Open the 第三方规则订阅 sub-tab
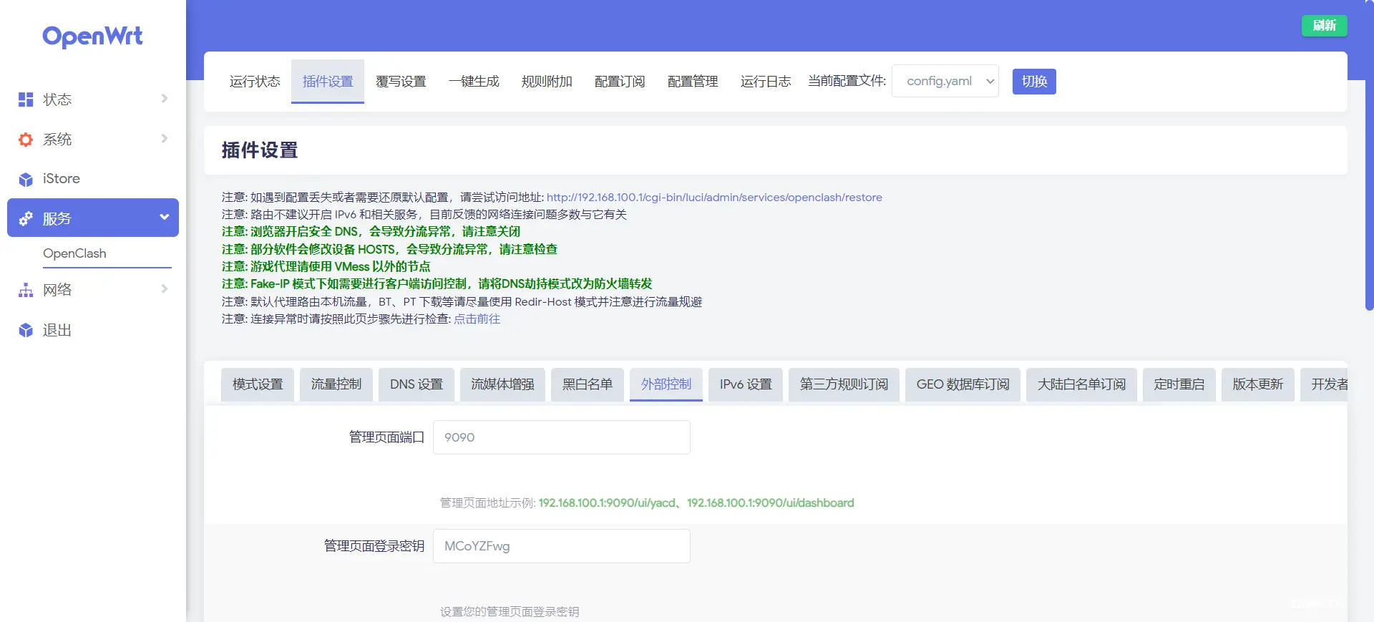 (844, 384)
